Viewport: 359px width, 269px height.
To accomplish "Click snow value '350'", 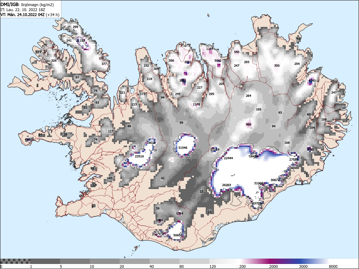I will (x=277, y=66).
